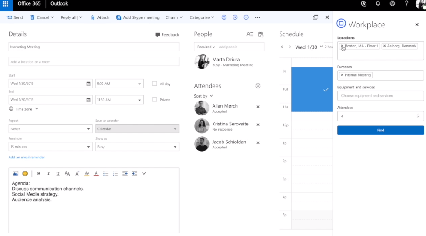Click the Find button in Workplace

click(x=380, y=130)
